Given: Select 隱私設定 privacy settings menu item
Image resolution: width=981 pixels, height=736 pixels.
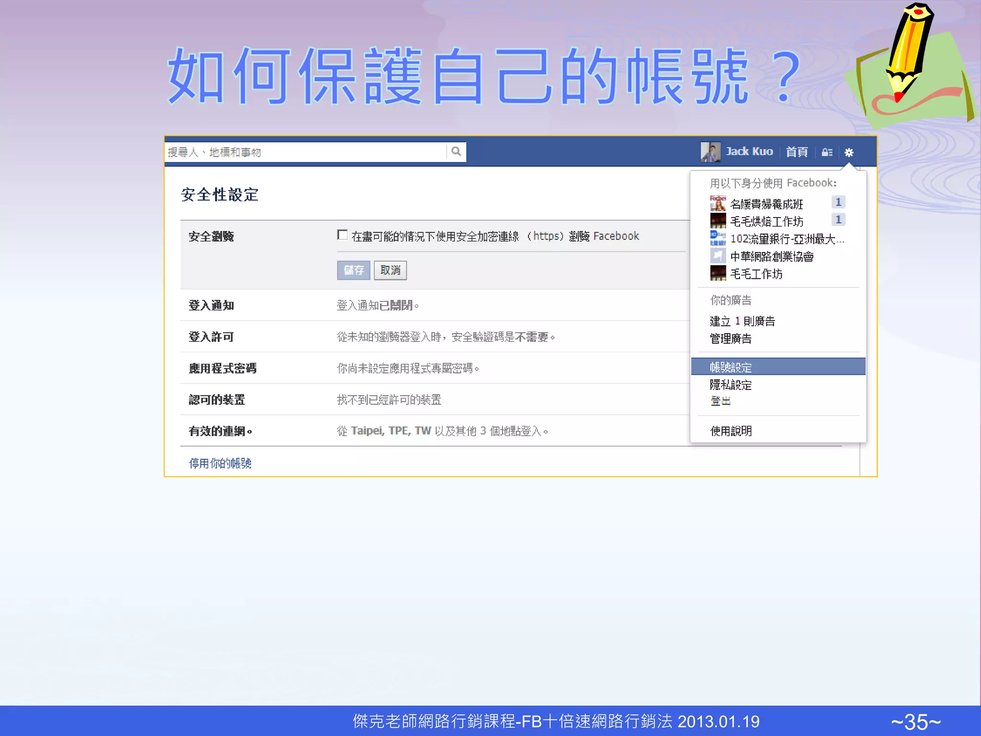Looking at the screenshot, I should [x=730, y=385].
